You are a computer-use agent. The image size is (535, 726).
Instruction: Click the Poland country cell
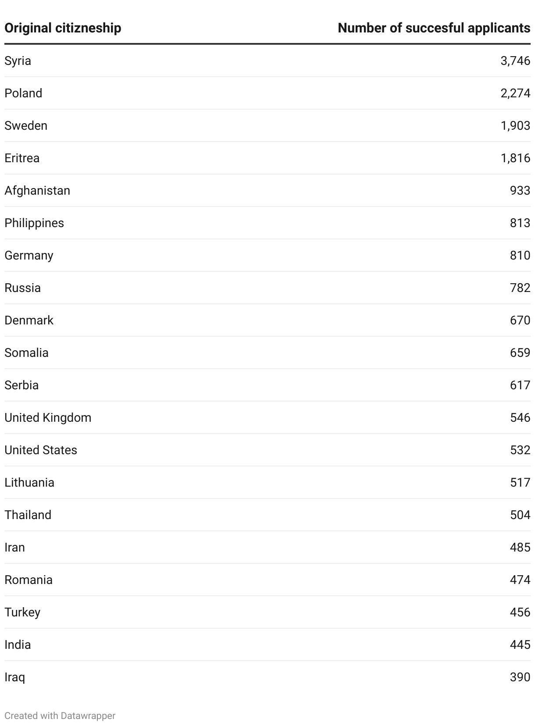coord(24,93)
